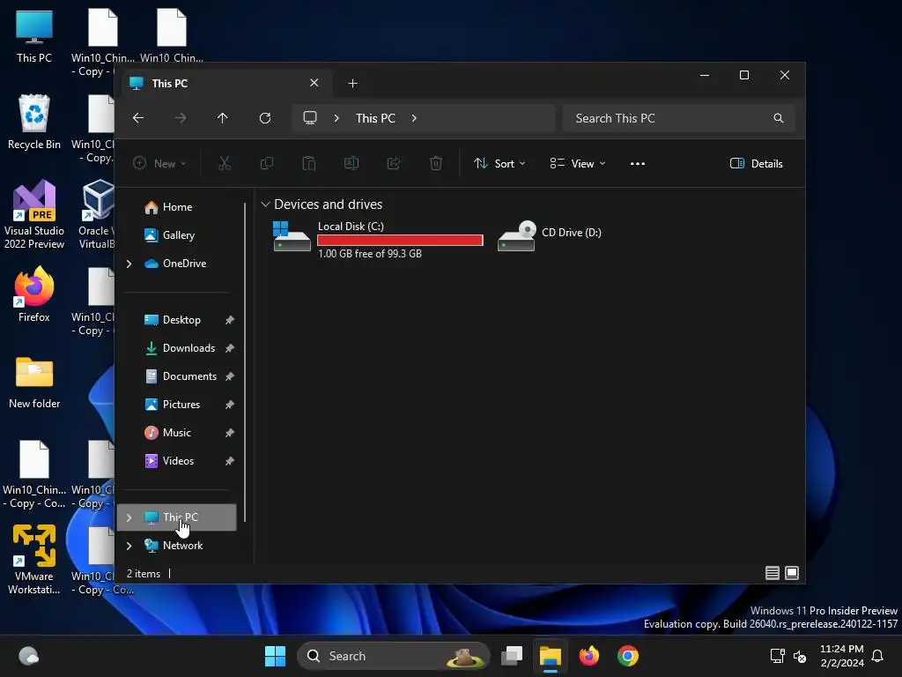Open Home in navigation pane
Viewport: 902px width, 677px height.
click(177, 207)
